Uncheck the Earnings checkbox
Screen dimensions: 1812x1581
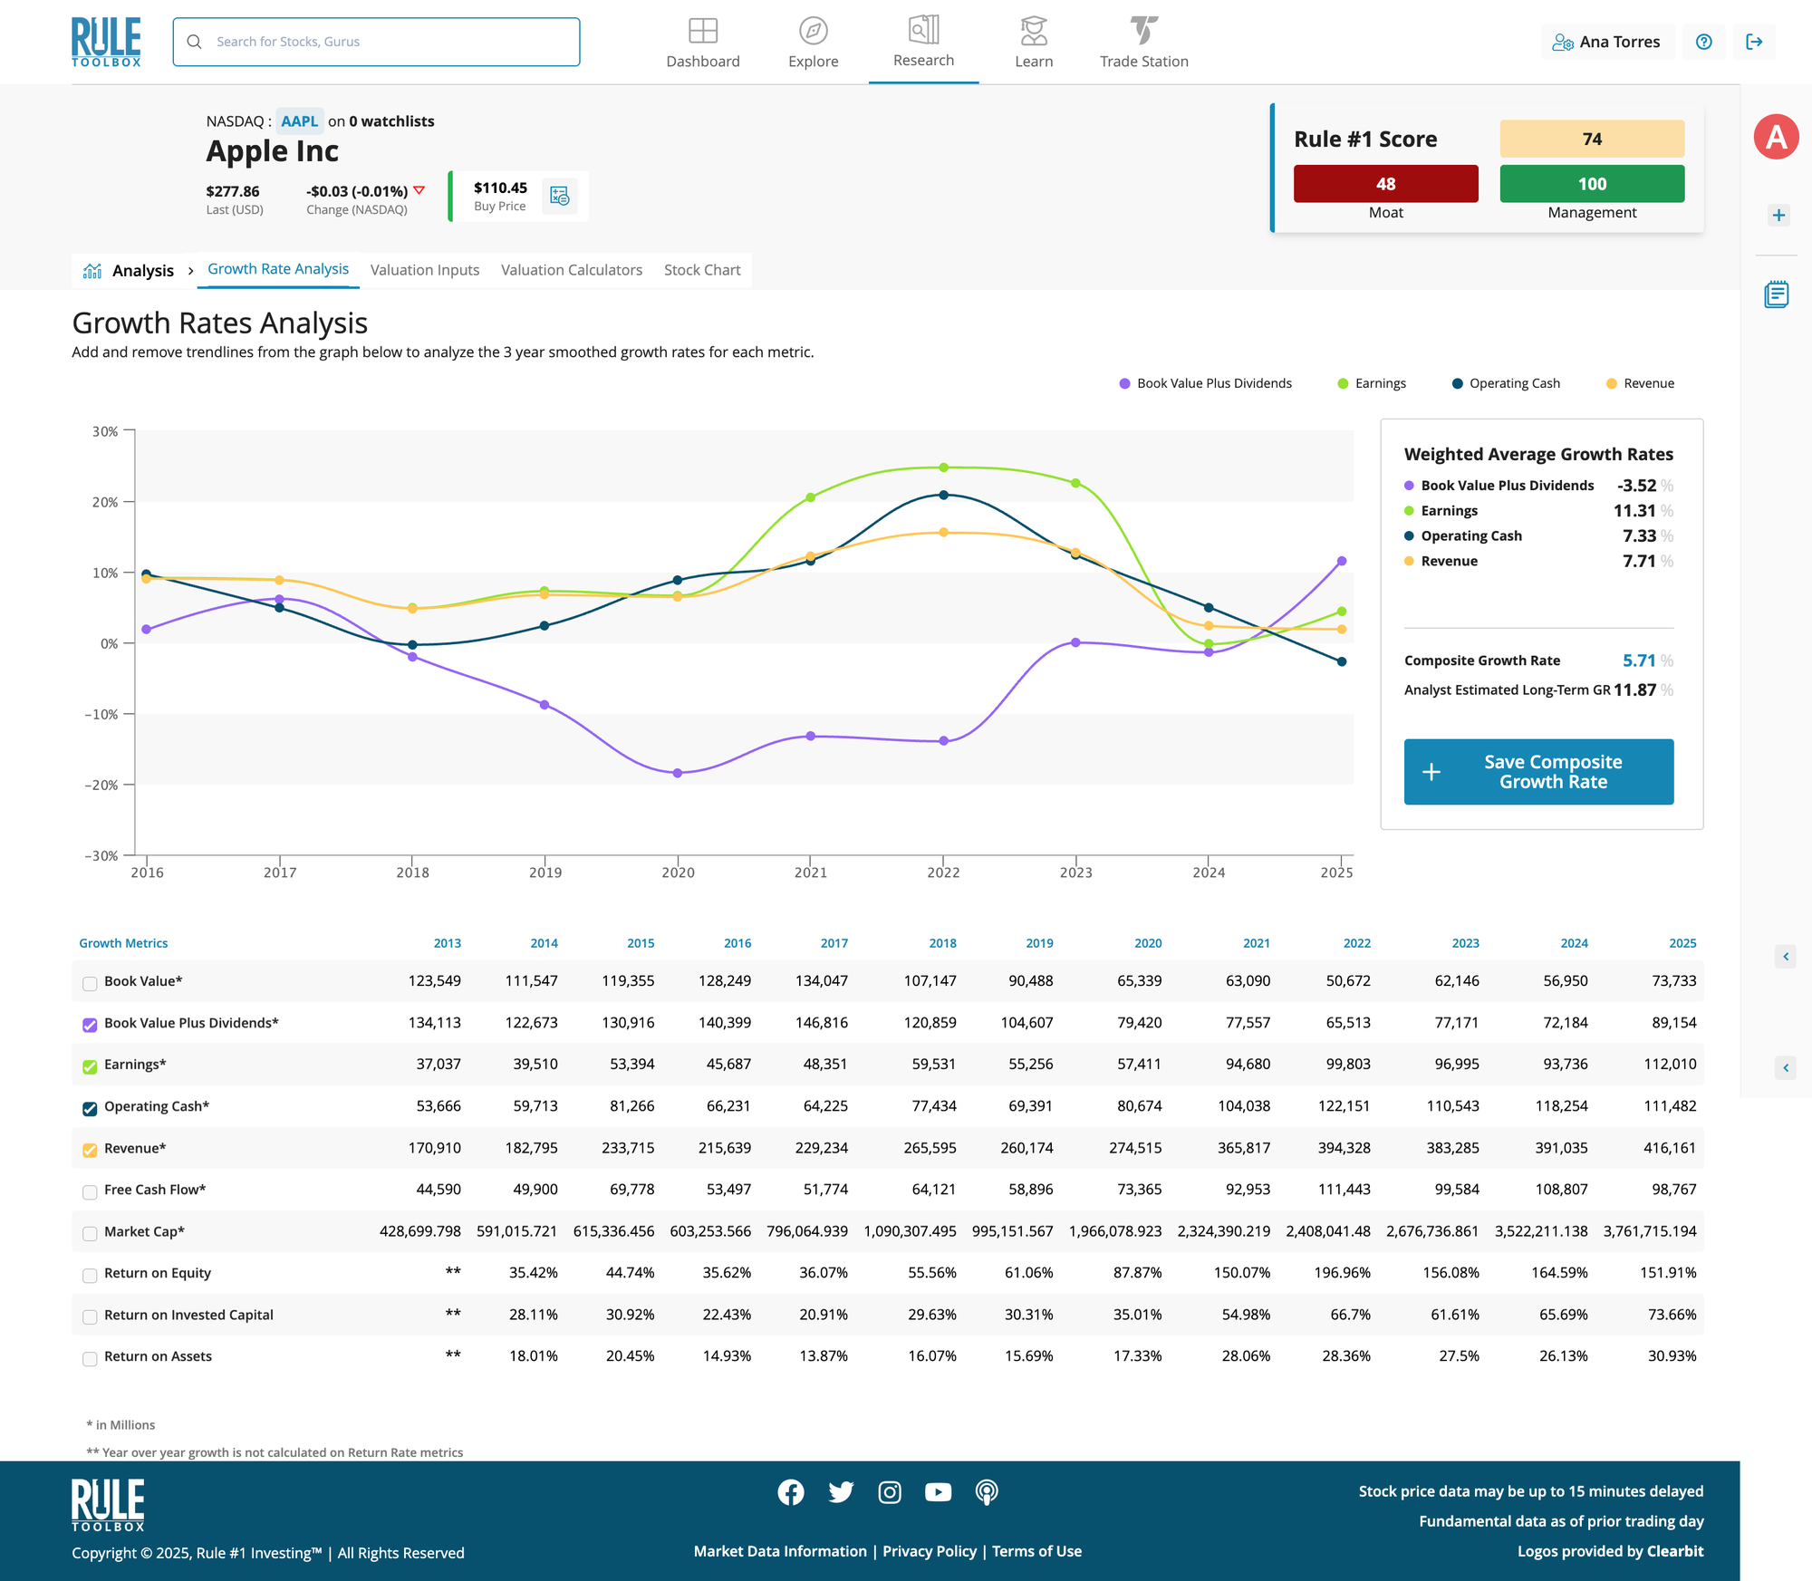click(90, 1066)
